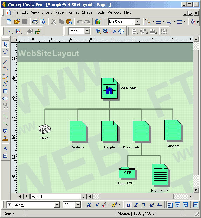The width and height of the screenshot is (201, 218).
Task: Select the Ellipse drawing tool
Action: pos(5,99)
